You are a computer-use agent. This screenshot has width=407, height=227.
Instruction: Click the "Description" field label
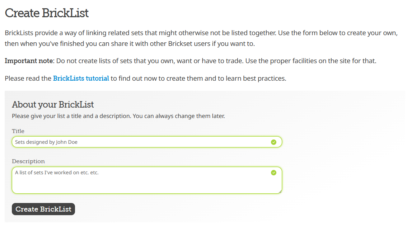click(28, 161)
